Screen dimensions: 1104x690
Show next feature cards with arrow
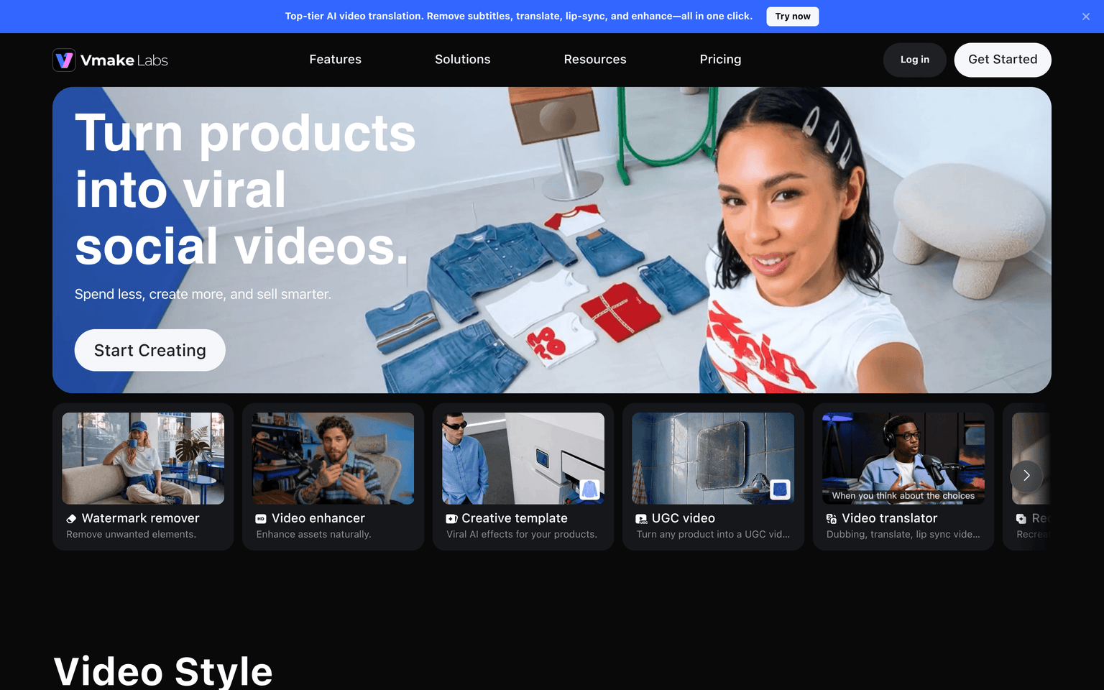[1026, 476]
